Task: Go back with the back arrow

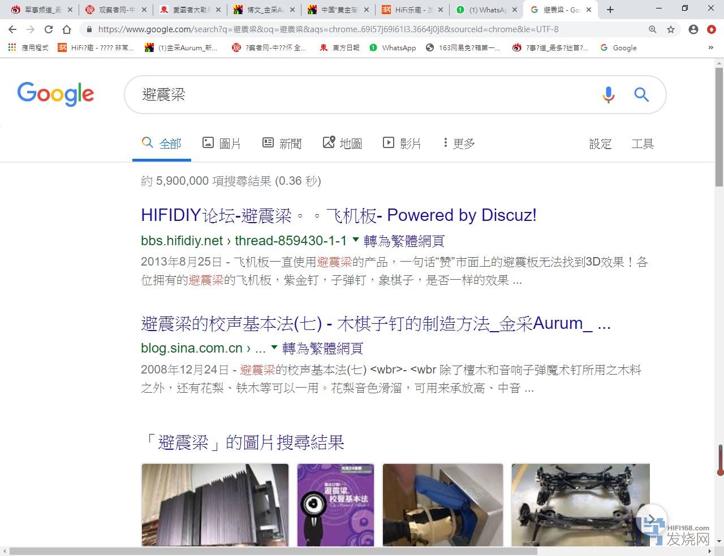Action: tap(12, 29)
